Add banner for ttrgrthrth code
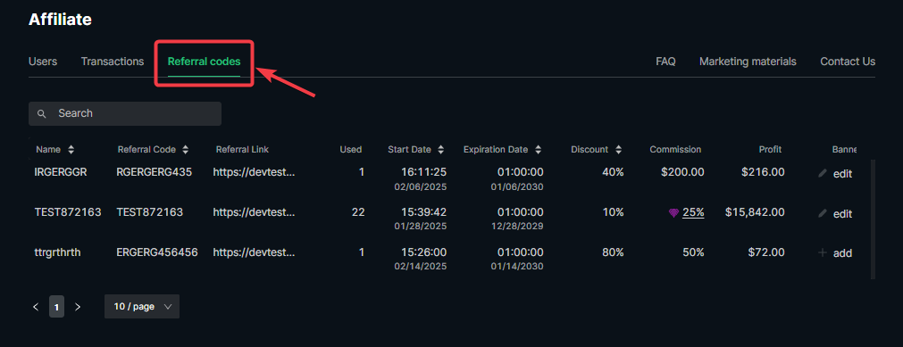Screen dimensions: 903x347 842,253
